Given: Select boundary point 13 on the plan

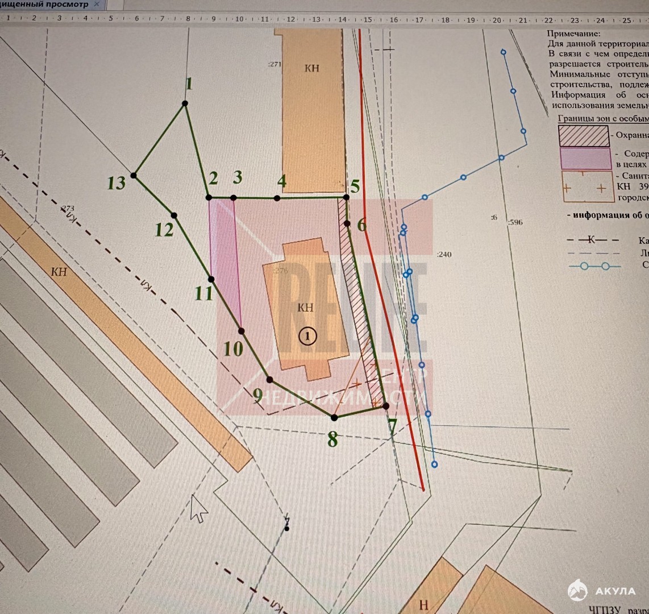Looking at the screenshot, I should click(134, 176).
